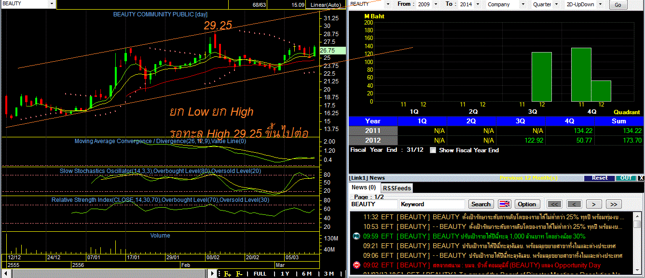645x278 pixels.
Task: Select the 6M chart range
Action: pyautogui.click(x=307, y=274)
